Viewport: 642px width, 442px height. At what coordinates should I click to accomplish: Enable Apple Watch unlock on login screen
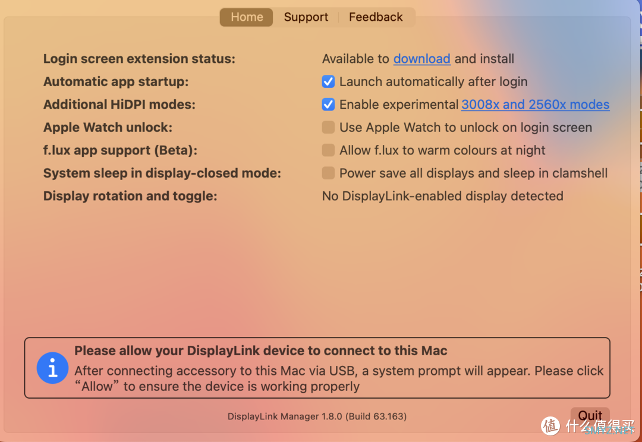click(x=328, y=127)
